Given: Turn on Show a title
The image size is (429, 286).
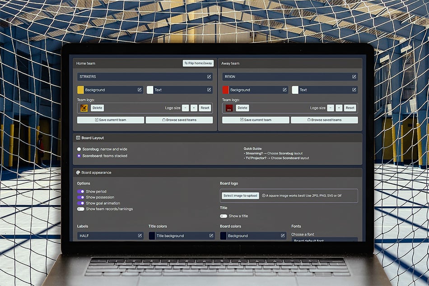Looking at the screenshot, I should (x=223, y=216).
